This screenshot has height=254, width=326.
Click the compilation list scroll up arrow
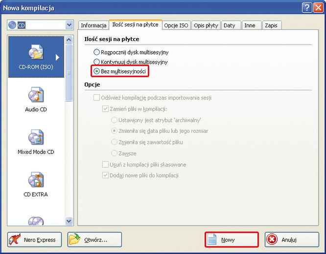point(69,40)
